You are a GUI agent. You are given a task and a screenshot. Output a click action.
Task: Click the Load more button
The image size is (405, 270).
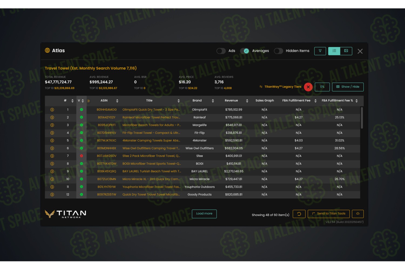coord(204,214)
